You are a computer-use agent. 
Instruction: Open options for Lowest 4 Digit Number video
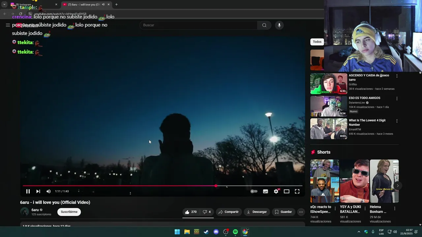coord(397,121)
